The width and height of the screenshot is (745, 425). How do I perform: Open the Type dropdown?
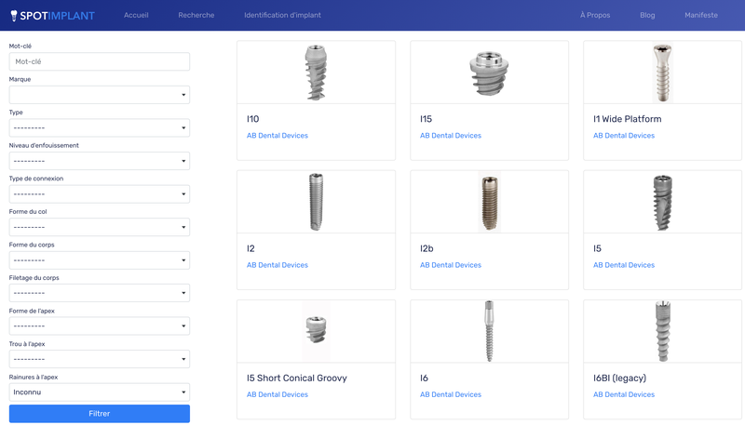100,127
